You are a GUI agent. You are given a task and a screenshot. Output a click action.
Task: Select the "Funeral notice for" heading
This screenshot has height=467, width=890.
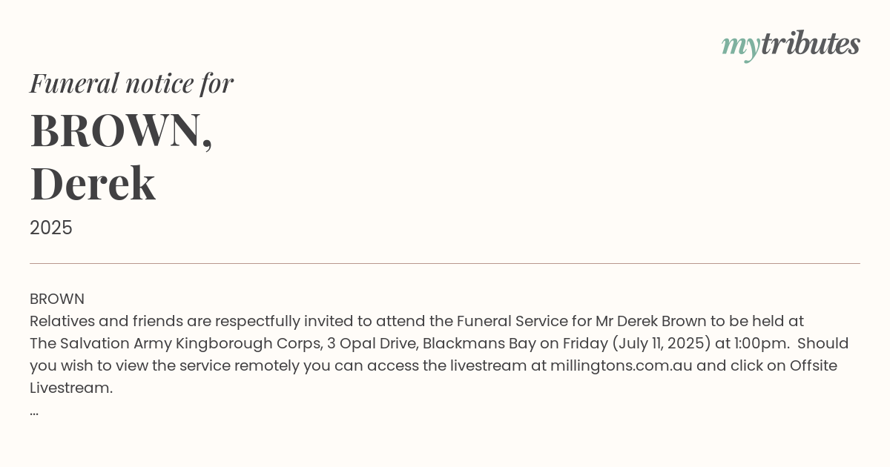[131, 83]
